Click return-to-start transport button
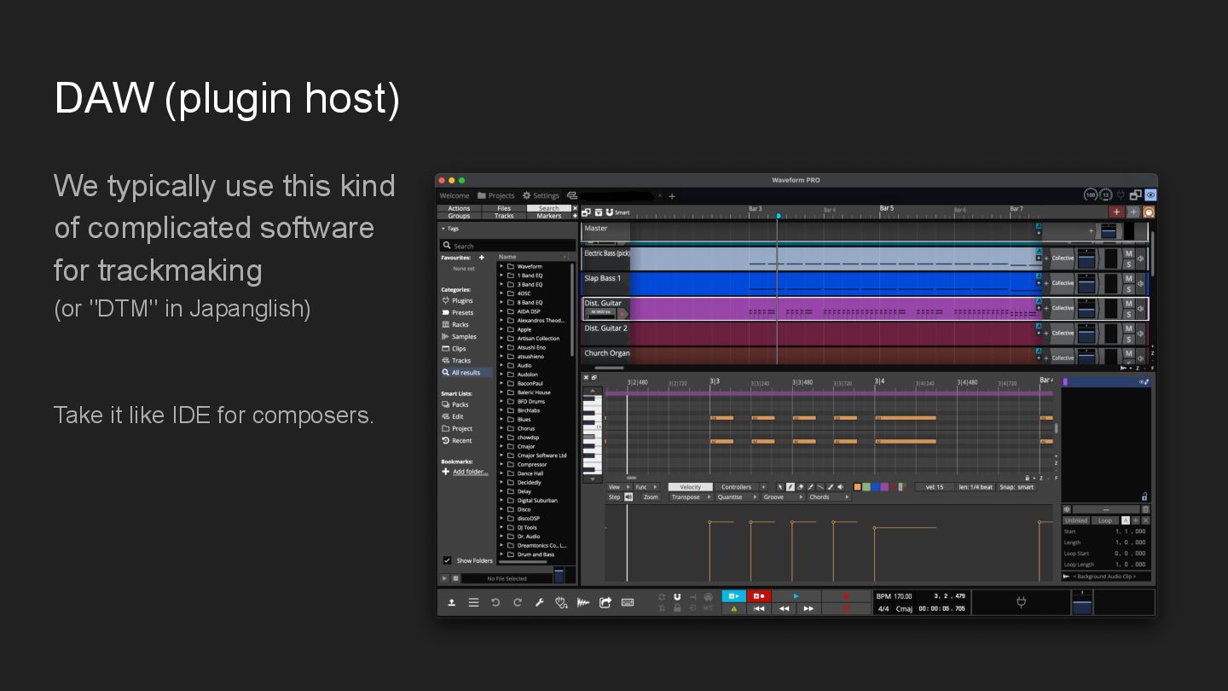Screen dimensions: 1228x691 (759, 608)
